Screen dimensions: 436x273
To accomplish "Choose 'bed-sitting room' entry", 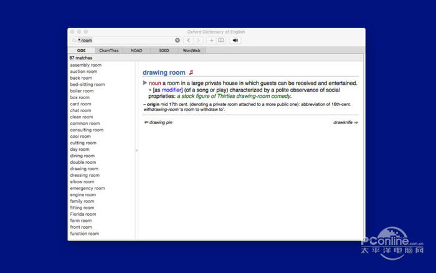I will (87, 85).
